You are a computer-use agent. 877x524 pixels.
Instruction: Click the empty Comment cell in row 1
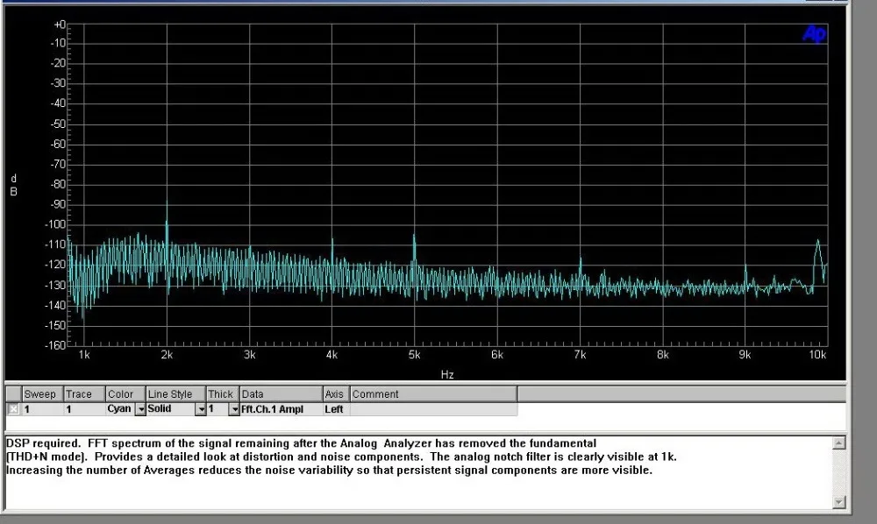(433, 409)
